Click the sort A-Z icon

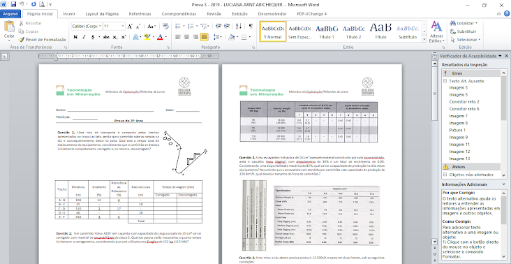(239, 26)
